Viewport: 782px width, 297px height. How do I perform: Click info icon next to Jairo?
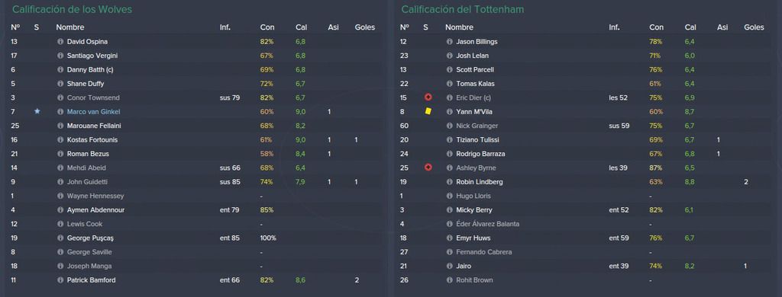pos(449,266)
